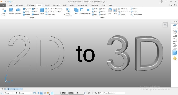Viewport: 178px width, 95px height.
Task: Select the Wrap feature
Action: [x=133, y=9]
